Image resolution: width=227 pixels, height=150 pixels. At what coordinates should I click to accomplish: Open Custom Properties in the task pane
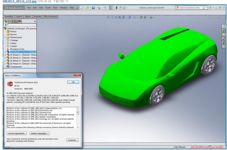(x=224, y=46)
